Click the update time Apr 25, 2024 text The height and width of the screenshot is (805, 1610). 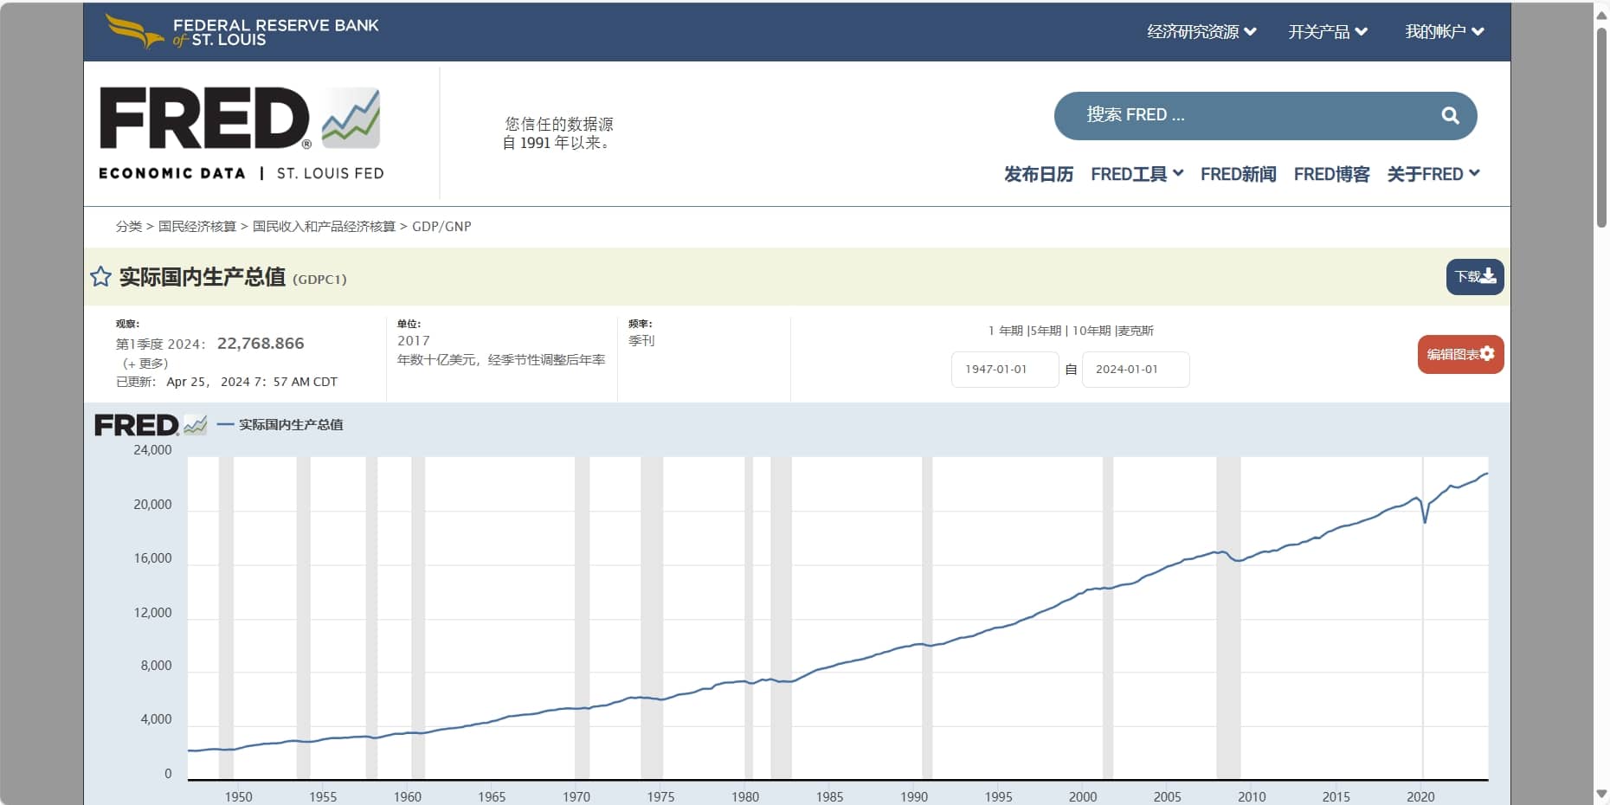[x=252, y=382]
